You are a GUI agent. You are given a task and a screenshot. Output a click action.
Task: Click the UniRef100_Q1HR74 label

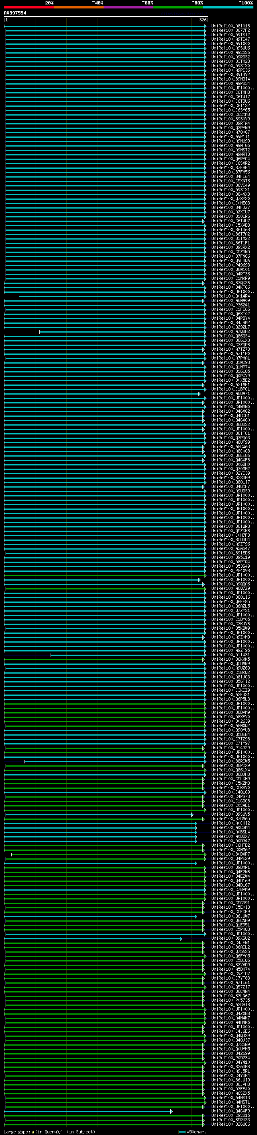[x=230, y=367]
